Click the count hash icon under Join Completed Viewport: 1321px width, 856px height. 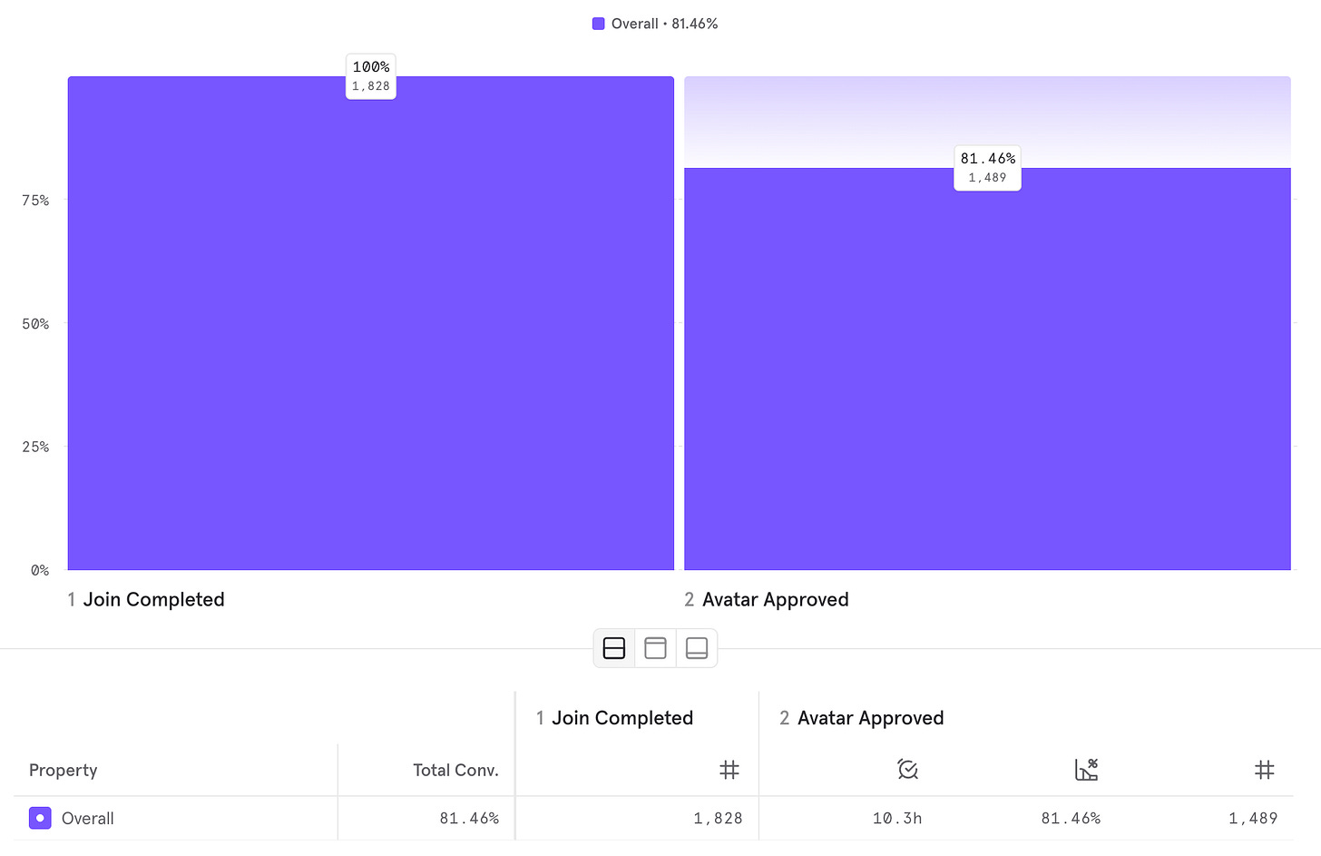coord(729,770)
